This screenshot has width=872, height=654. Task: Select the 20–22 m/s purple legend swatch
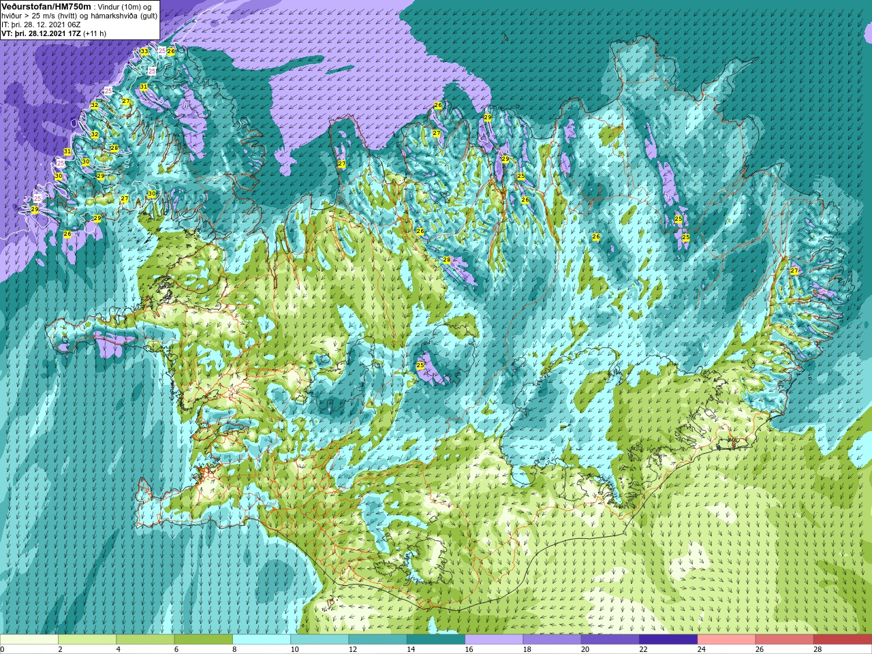click(x=610, y=640)
